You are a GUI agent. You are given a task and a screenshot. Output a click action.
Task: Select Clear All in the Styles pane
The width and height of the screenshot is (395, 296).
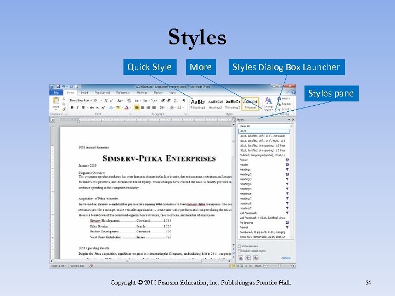coord(264,126)
